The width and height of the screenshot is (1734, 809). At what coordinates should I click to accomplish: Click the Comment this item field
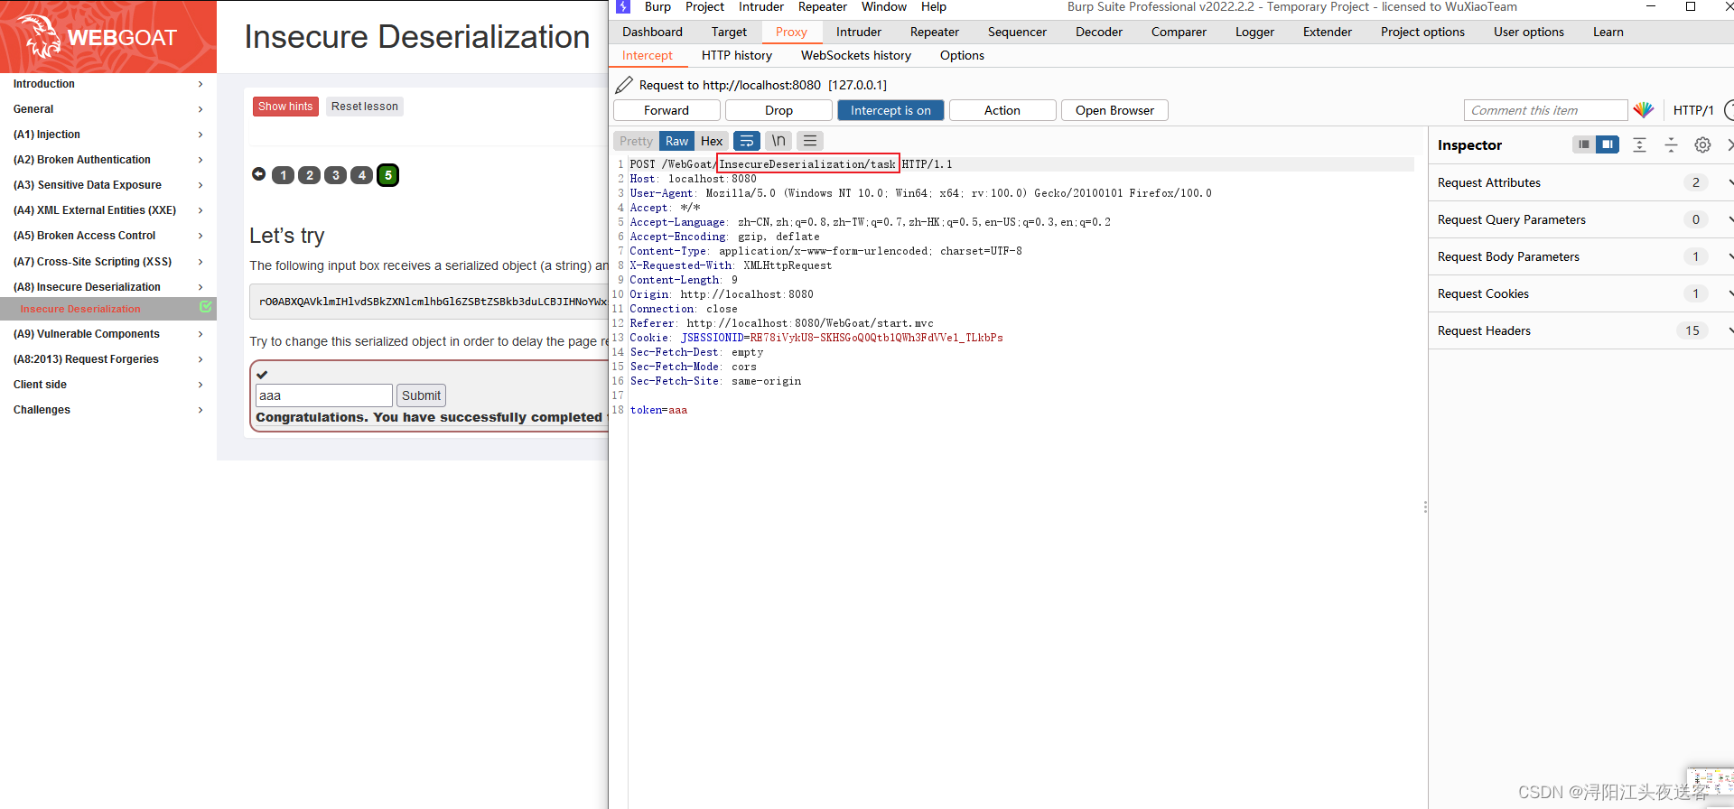coord(1545,110)
